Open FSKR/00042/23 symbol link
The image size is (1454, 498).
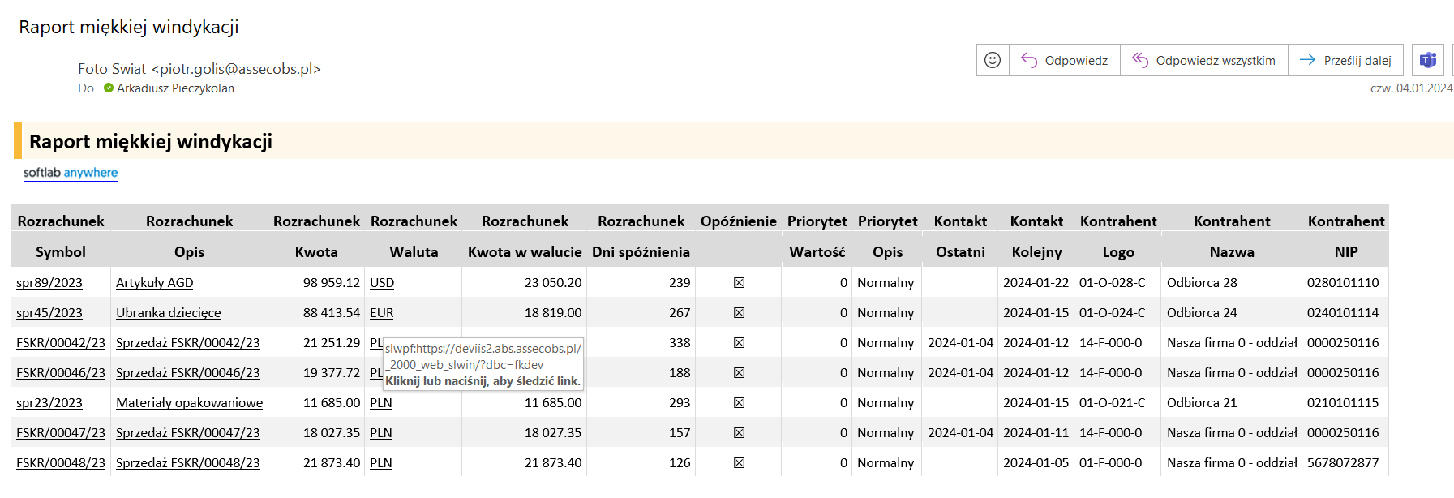61,343
